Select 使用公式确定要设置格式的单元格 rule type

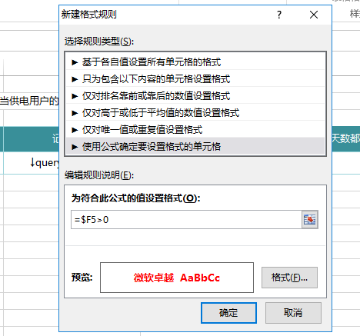[x=195, y=147]
